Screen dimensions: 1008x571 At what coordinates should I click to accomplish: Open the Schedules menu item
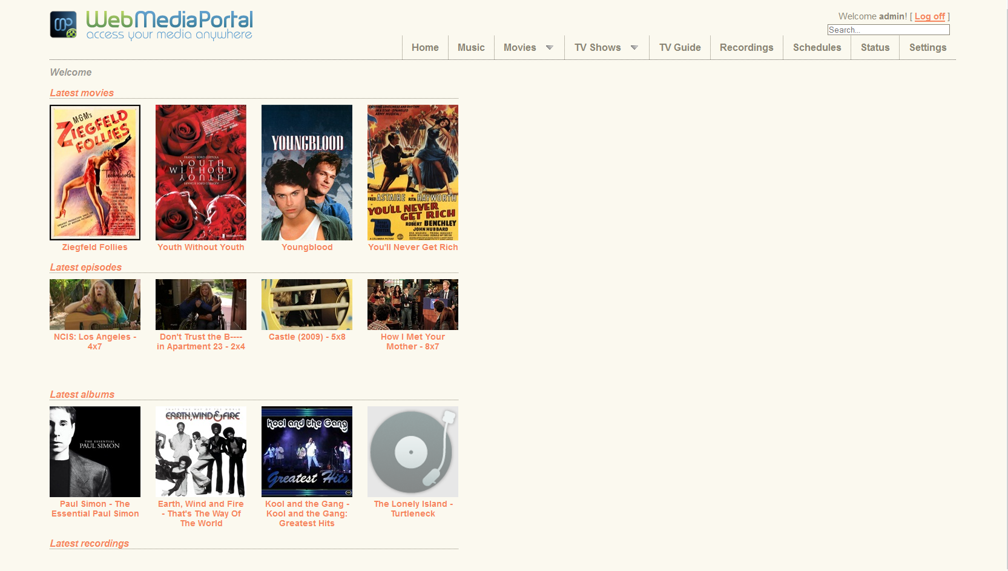pyautogui.click(x=817, y=47)
